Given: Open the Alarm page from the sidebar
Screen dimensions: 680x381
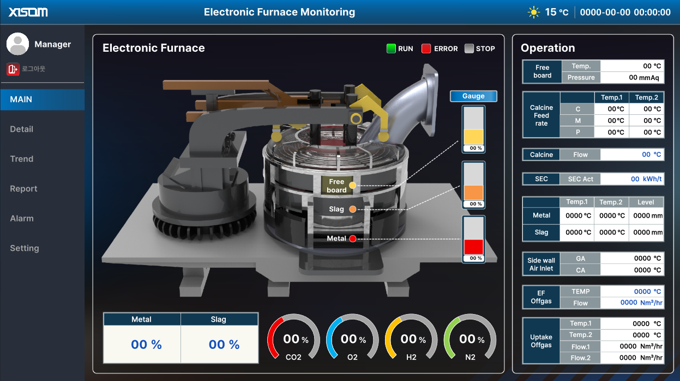Looking at the screenshot, I should tap(21, 218).
